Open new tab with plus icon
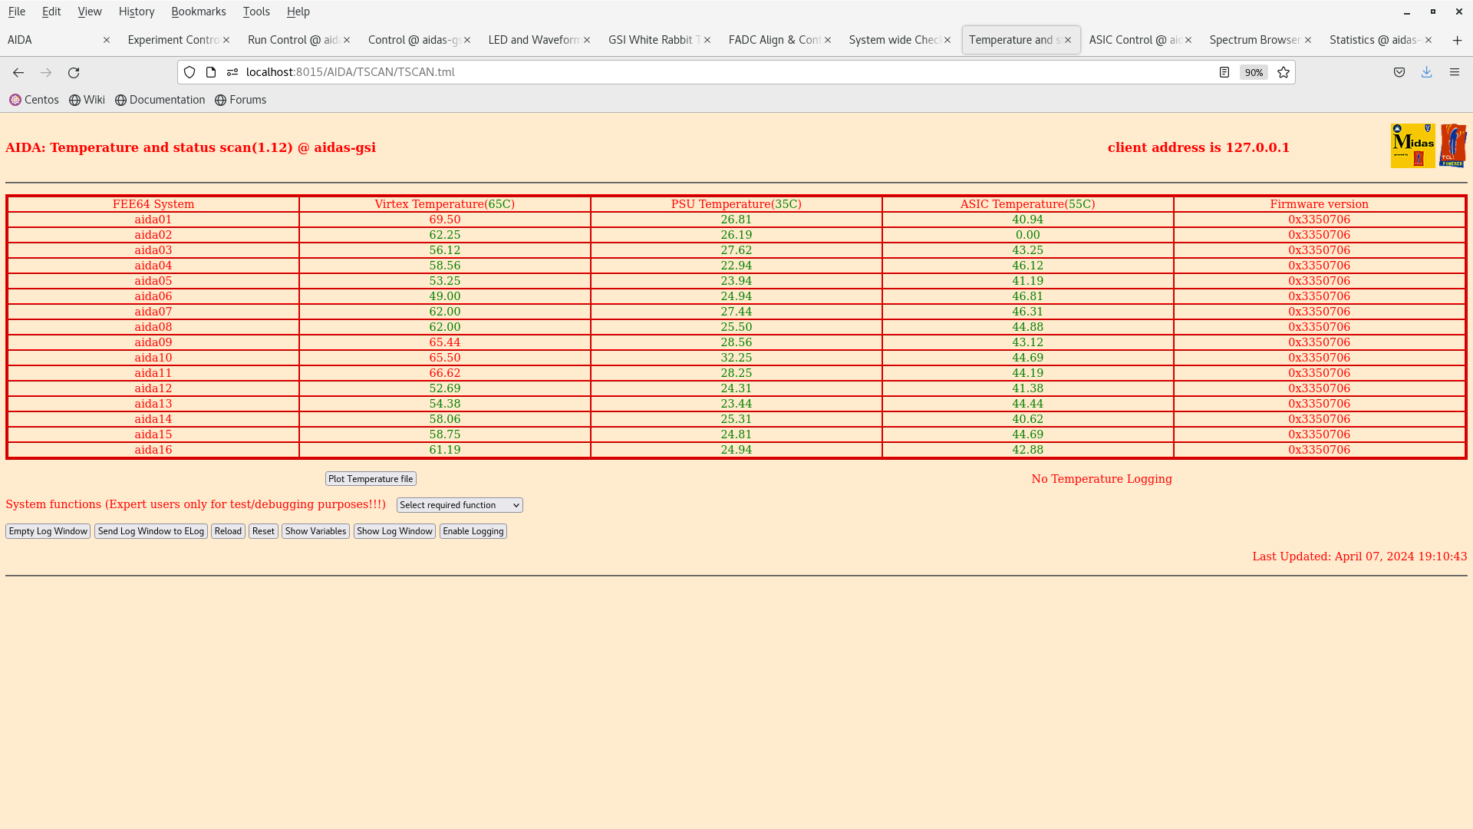This screenshot has width=1473, height=829. tap(1457, 40)
